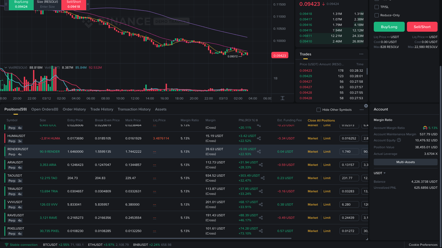The image size is (442, 248).
Task: Switch to the Order History tab
Action: pos(74,109)
